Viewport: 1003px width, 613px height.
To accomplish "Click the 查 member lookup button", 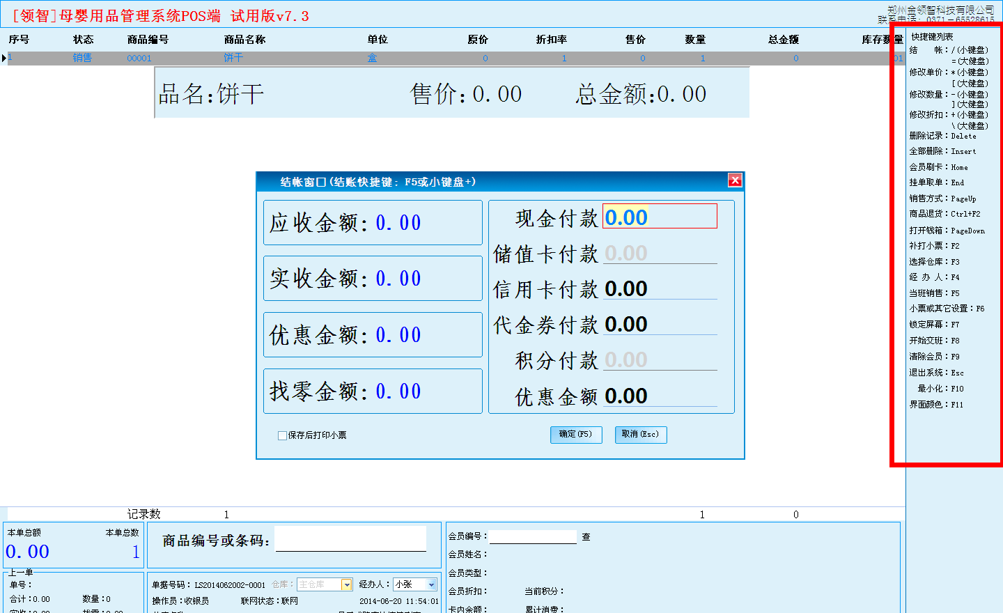I will point(586,537).
